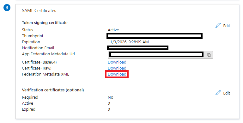Open Edit text for Verification certificates
This screenshot has width=243, height=123.
tap(227, 93)
